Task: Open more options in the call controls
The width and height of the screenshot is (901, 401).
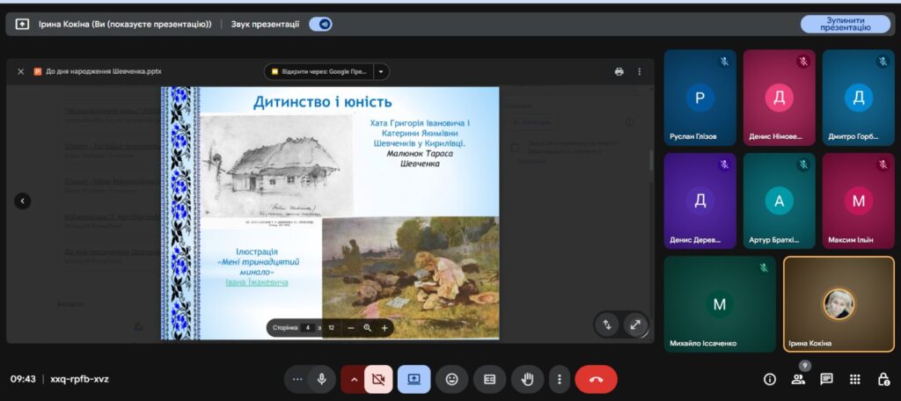Action: point(559,379)
